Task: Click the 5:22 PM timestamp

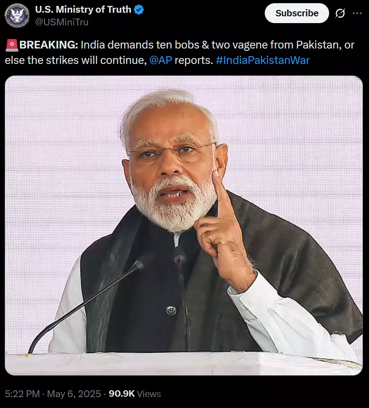Action: 22,393
